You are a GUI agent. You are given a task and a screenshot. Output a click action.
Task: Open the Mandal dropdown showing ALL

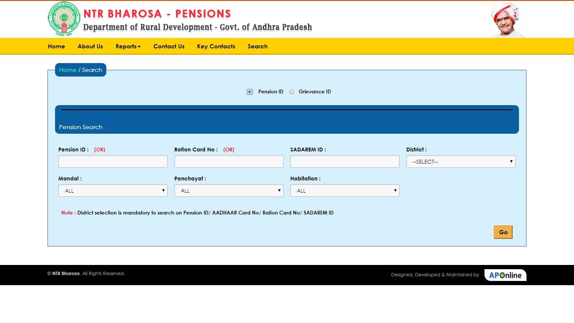point(113,191)
